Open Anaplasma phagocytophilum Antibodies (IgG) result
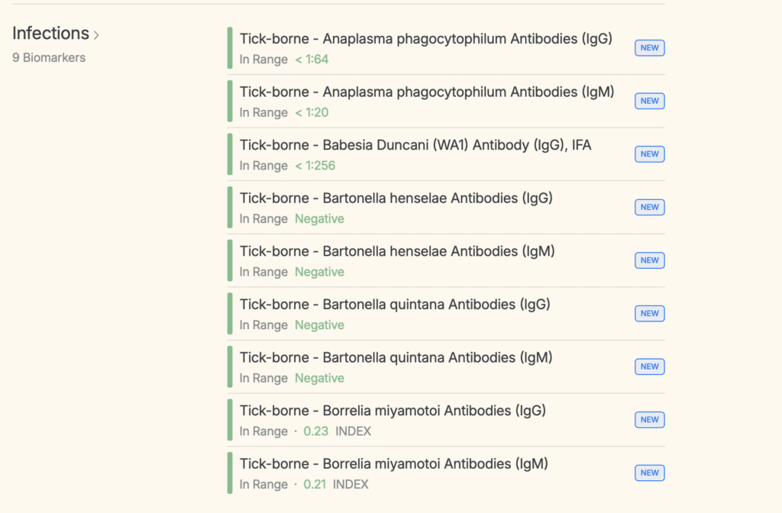 pos(425,39)
